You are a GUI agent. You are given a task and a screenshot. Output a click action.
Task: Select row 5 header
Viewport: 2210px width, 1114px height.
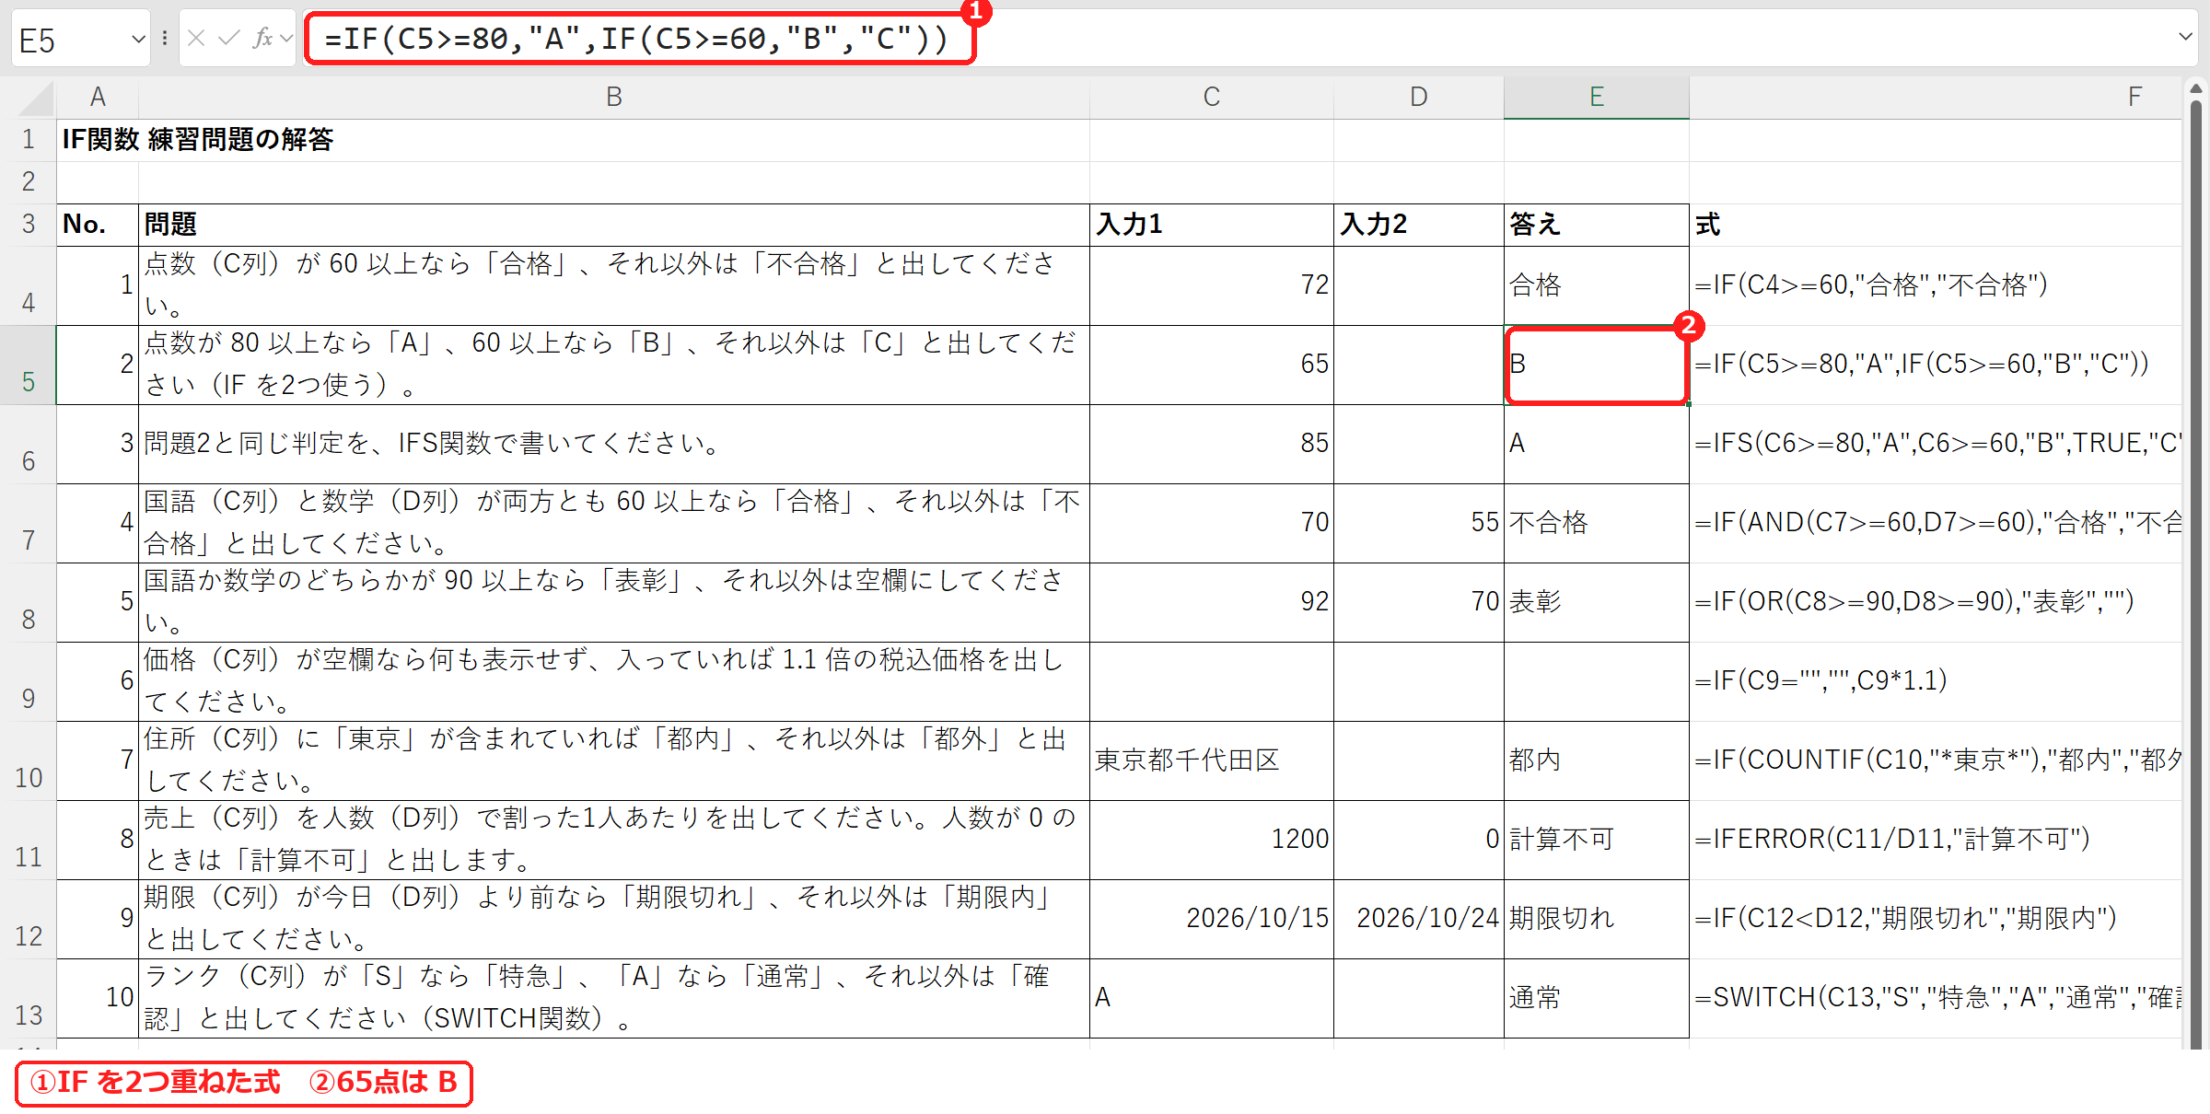coord(29,366)
